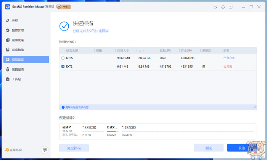Minimize the Partition Master window
The width and height of the screenshot is (267, 160).
pos(244,7)
